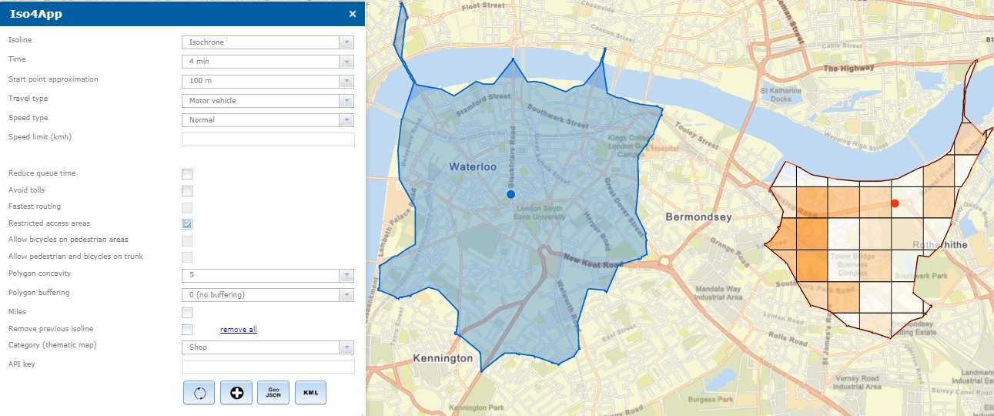Click the Southwark Park label on the map

[x=922, y=275]
